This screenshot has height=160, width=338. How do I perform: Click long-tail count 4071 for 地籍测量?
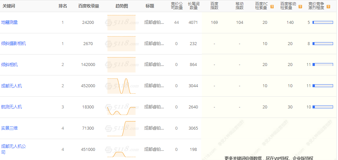click(193, 23)
